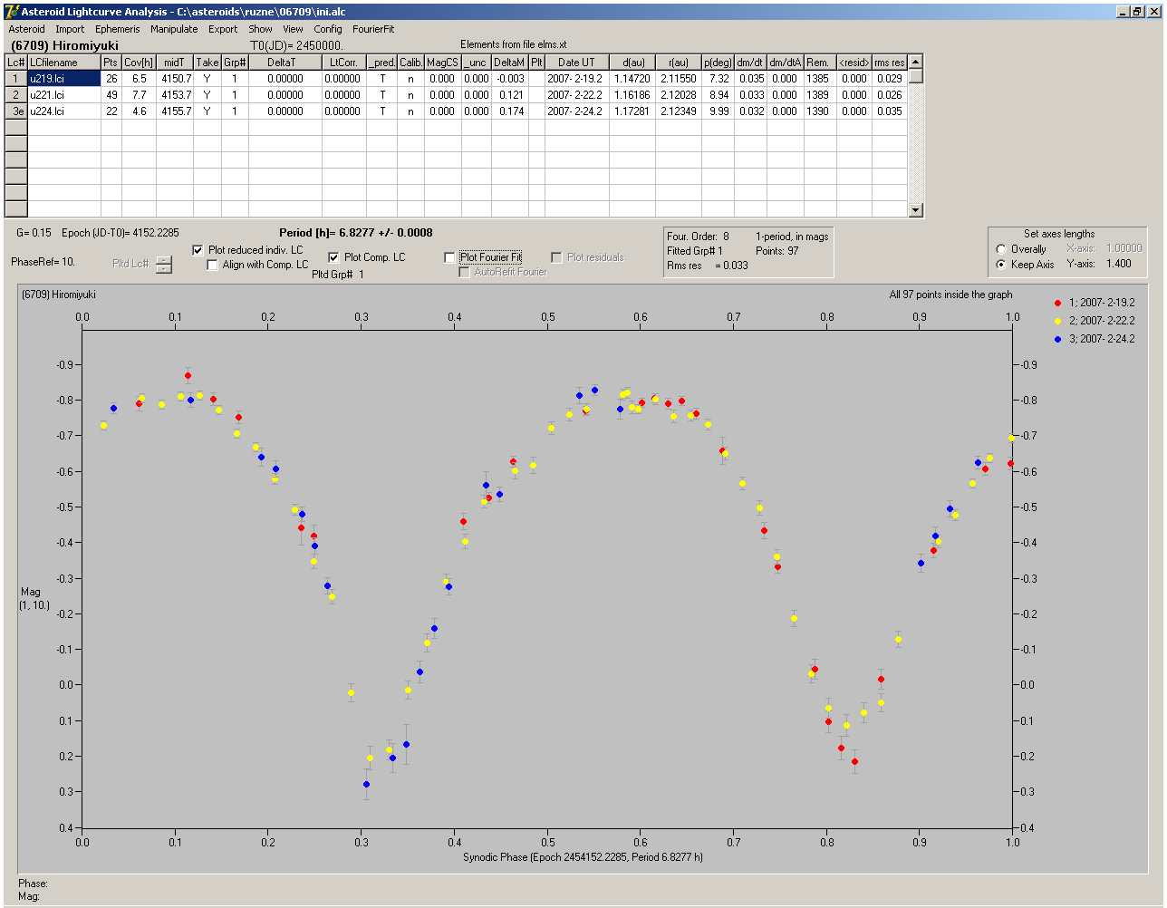Click the disabled AutoRefit Fourier checkbox
Viewport: 1167px width, 908px height.
(x=464, y=272)
